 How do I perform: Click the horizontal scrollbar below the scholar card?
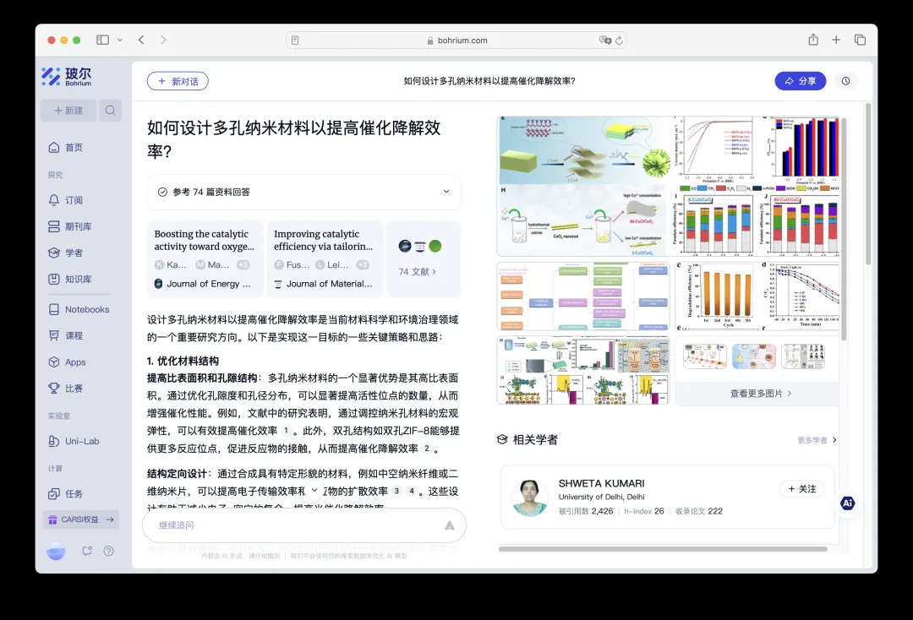(663, 548)
